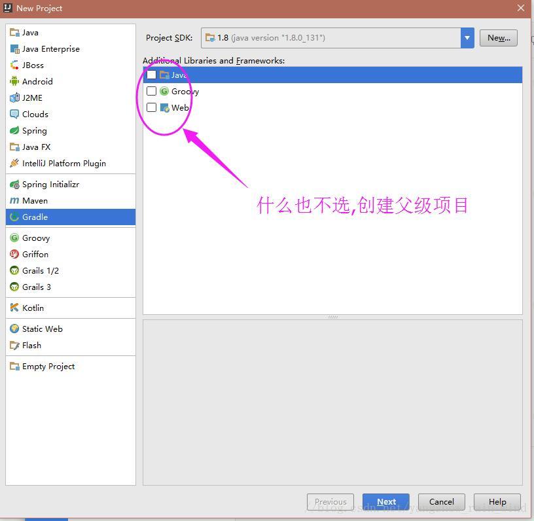Viewport: 534px width, 521px height.
Task: Click the IntelliJ Platform Plugin icon
Action: [x=14, y=163]
